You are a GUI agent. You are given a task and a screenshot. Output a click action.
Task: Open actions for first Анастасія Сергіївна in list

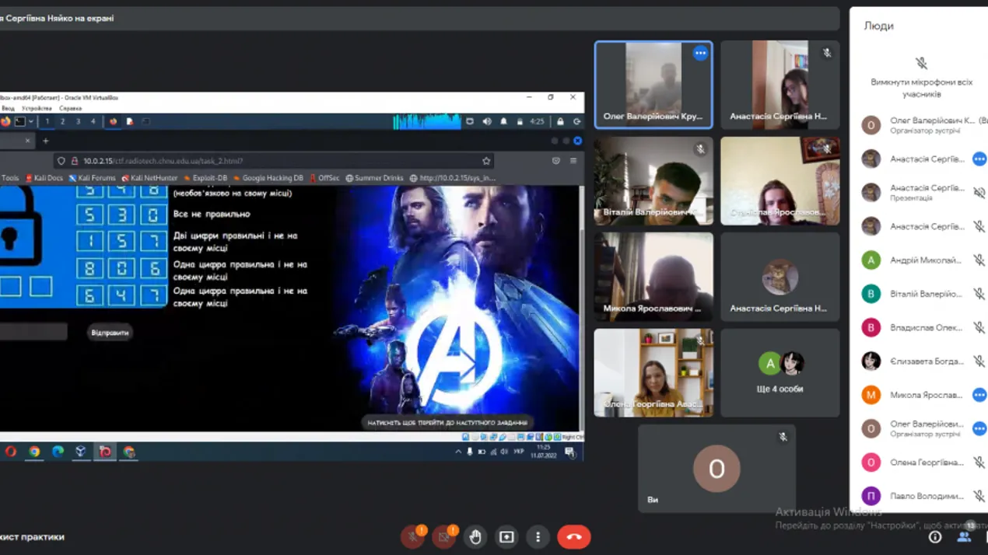[979, 159]
